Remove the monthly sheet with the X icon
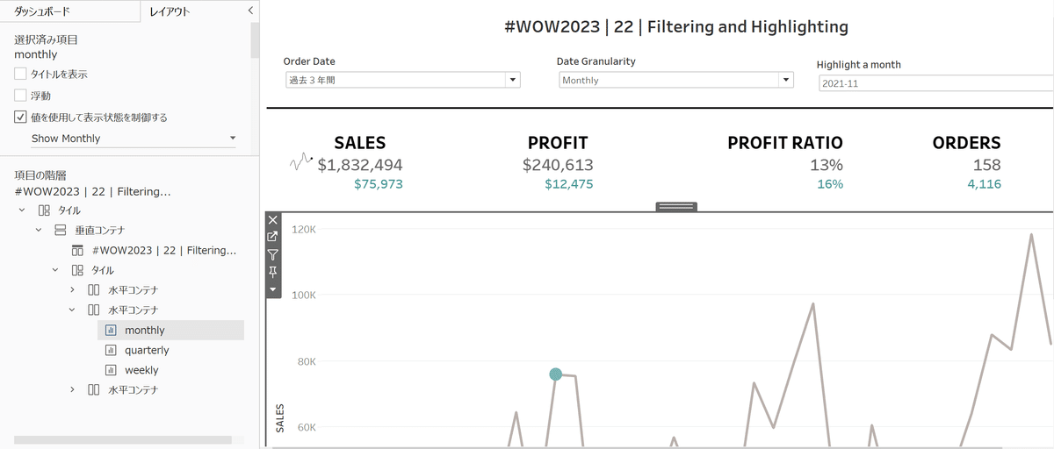This screenshot has height=449, width=1054. coord(273,220)
